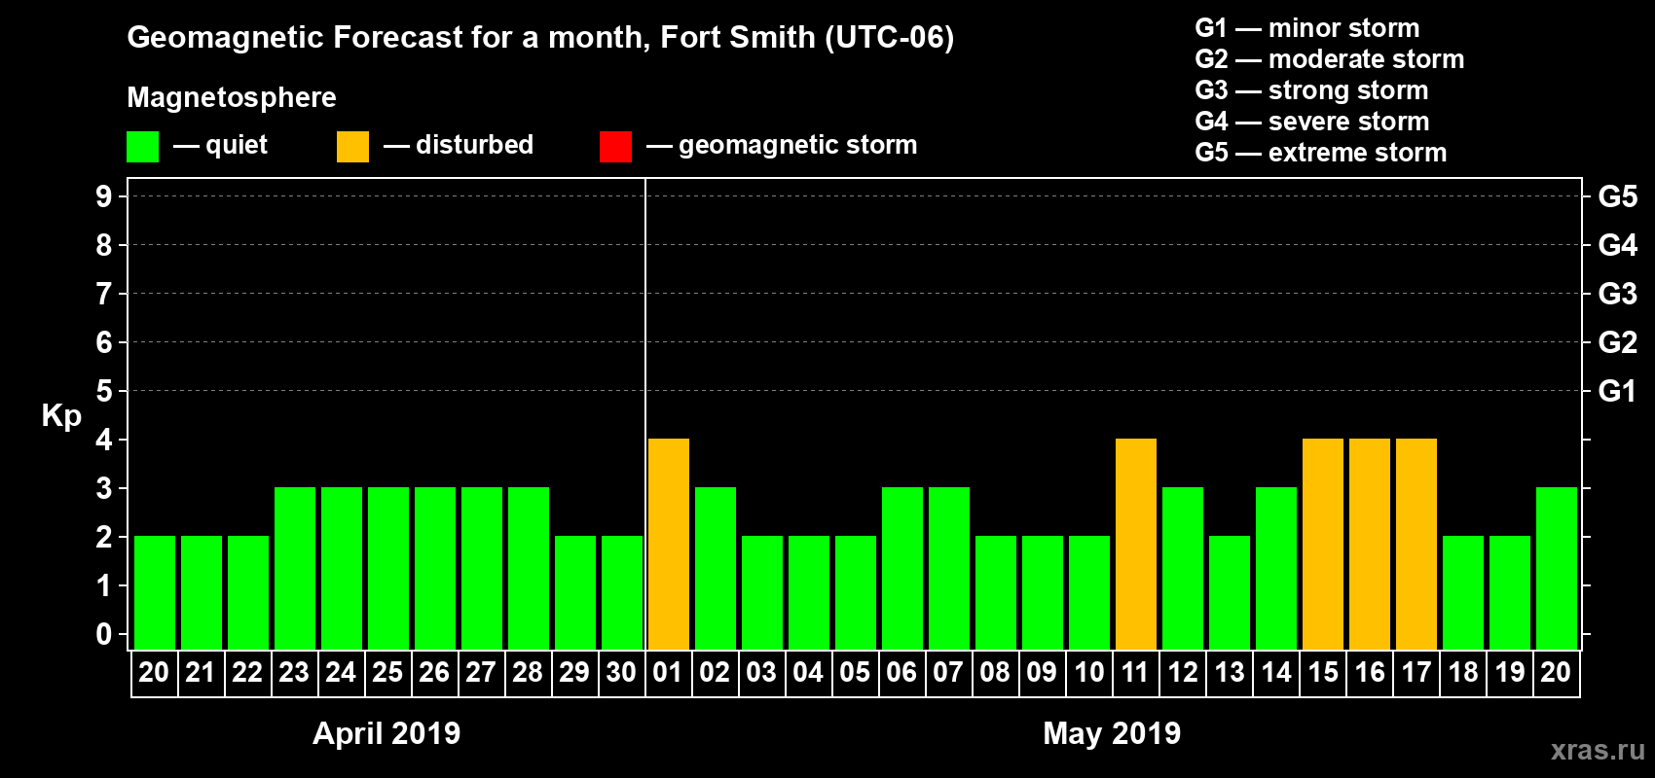
Task: Click date label 12 in May
Action: [x=1183, y=673]
